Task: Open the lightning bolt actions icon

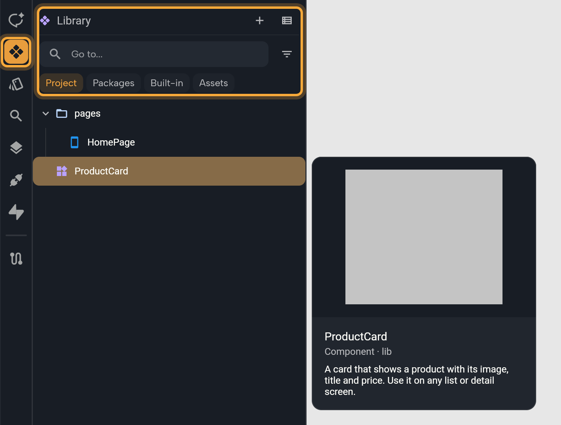Action: click(16, 212)
